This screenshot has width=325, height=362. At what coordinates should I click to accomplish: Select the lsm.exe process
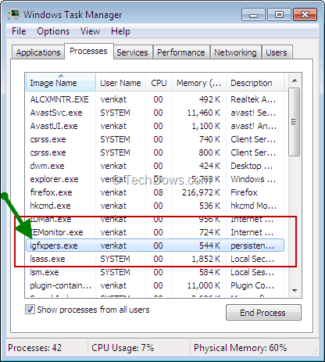(x=155, y=272)
